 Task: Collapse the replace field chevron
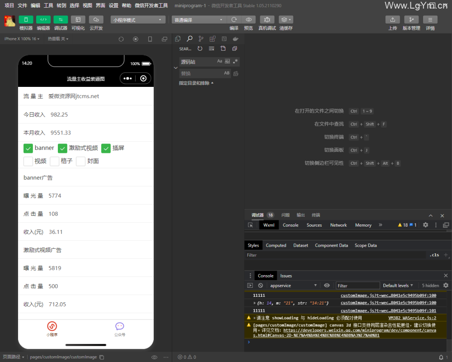pos(175,68)
